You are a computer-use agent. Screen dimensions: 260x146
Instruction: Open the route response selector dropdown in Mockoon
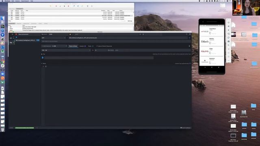tap(60, 46)
